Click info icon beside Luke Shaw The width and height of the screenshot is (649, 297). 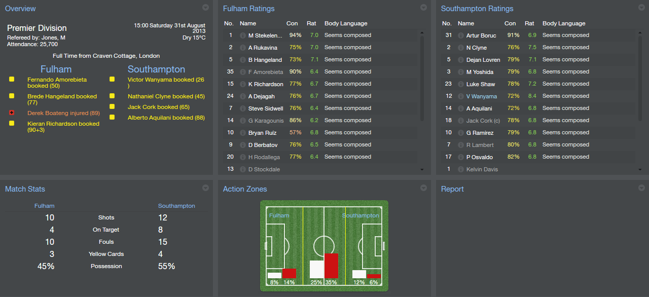(460, 84)
